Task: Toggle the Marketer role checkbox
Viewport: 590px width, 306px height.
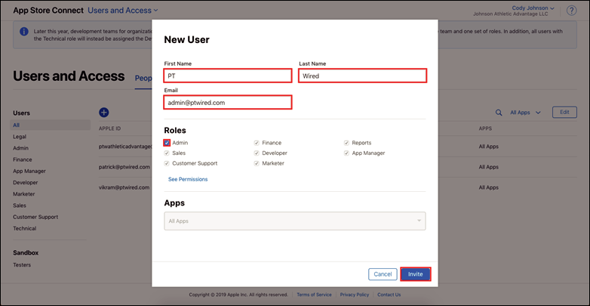Action: pyautogui.click(x=257, y=163)
